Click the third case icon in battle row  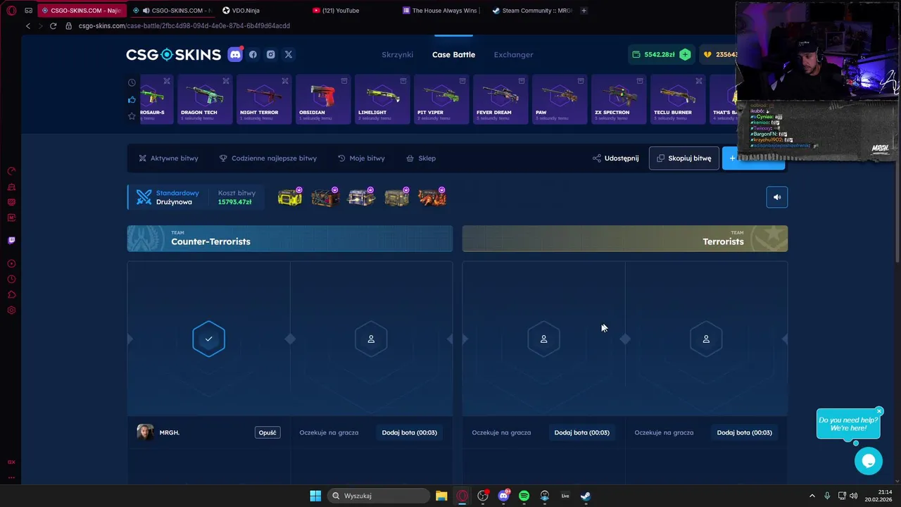(x=361, y=198)
